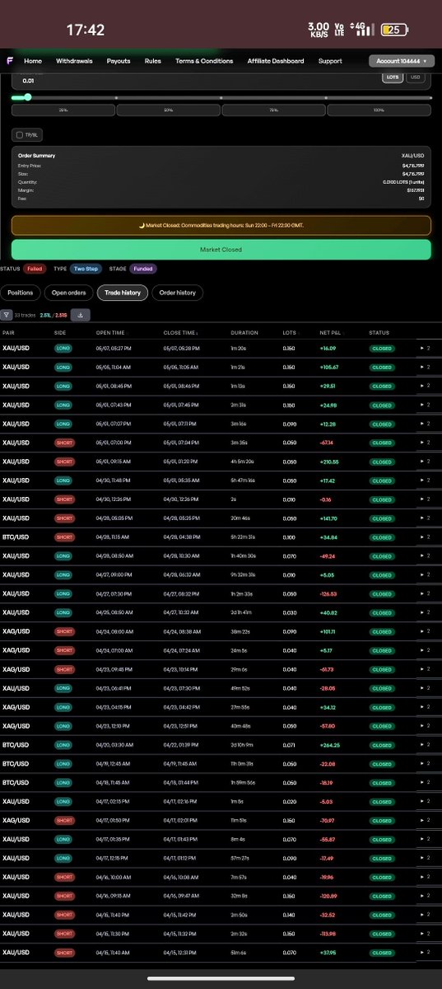The width and height of the screenshot is (442, 989).
Task: Click the NET P&L column header
Action: pyautogui.click(x=330, y=333)
